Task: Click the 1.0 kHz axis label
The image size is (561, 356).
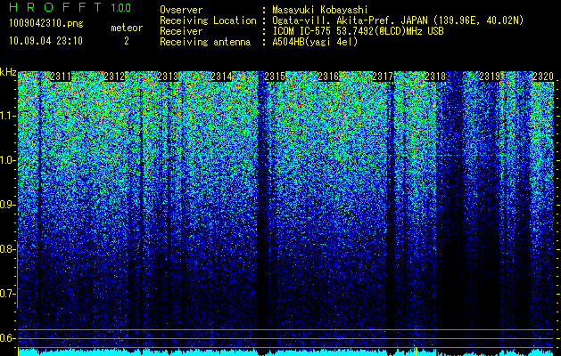Action: tap(7, 160)
